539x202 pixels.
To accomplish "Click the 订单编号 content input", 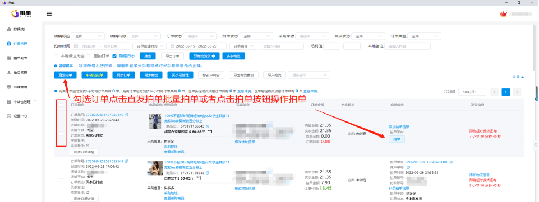I will point(281,46).
